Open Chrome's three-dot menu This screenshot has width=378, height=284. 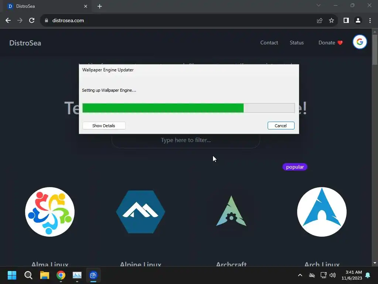[x=370, y=21]
